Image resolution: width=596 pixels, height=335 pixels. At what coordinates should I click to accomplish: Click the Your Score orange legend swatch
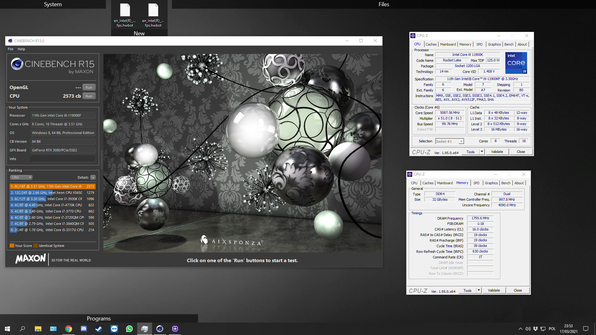pos(12,246)
